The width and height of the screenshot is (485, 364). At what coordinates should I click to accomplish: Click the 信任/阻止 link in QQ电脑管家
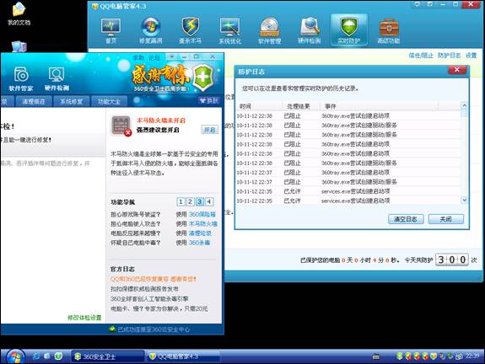tap(421, 56)
